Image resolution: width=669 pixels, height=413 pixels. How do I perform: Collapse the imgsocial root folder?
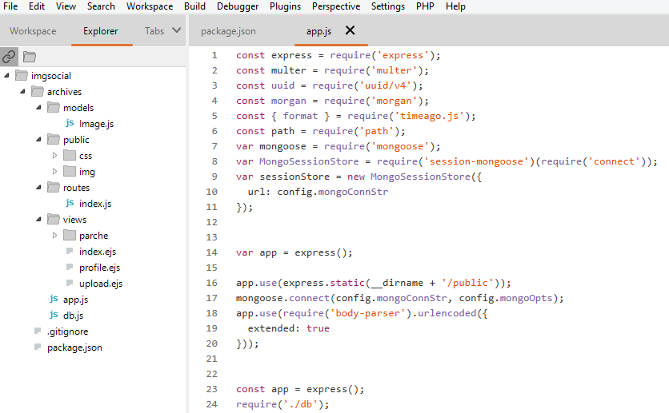(6, 75)
